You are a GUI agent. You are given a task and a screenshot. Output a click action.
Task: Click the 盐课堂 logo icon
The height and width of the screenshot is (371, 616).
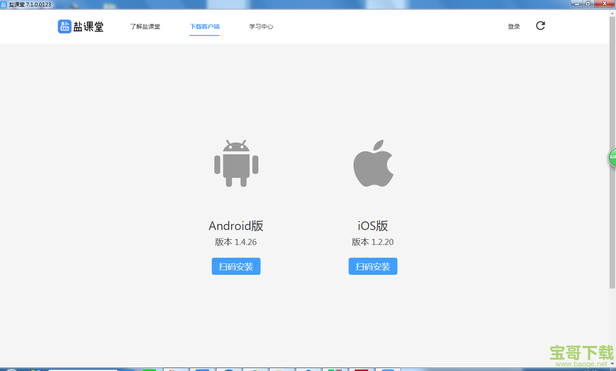pos(65,26)
